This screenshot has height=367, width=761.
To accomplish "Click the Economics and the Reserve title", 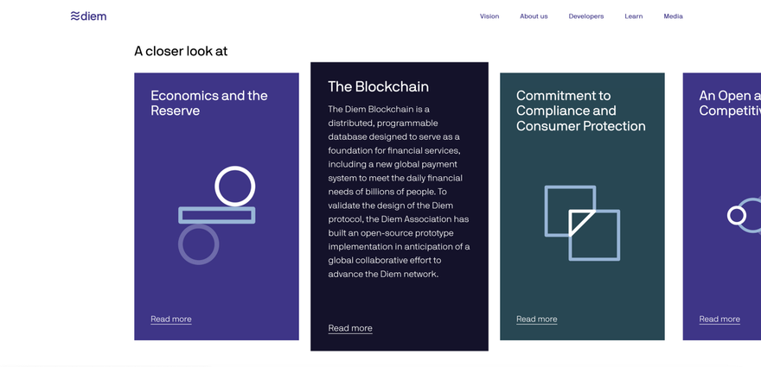I will [x=209, y=103].
